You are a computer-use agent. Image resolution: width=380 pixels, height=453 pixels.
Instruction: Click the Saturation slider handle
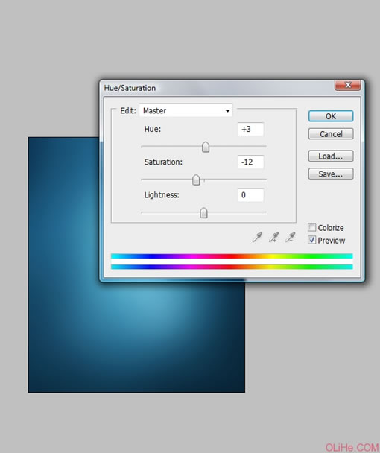click(x=196, y=180)
